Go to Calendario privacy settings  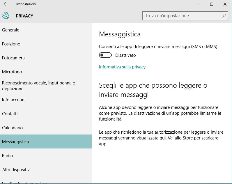(x=13, y=128)
